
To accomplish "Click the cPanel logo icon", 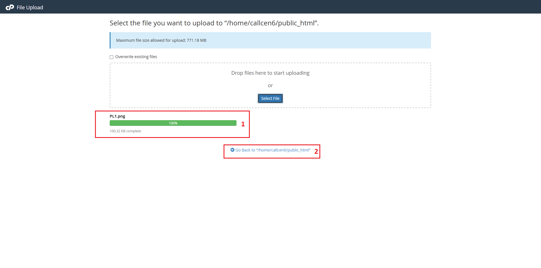I will click(x=10, y=7).
